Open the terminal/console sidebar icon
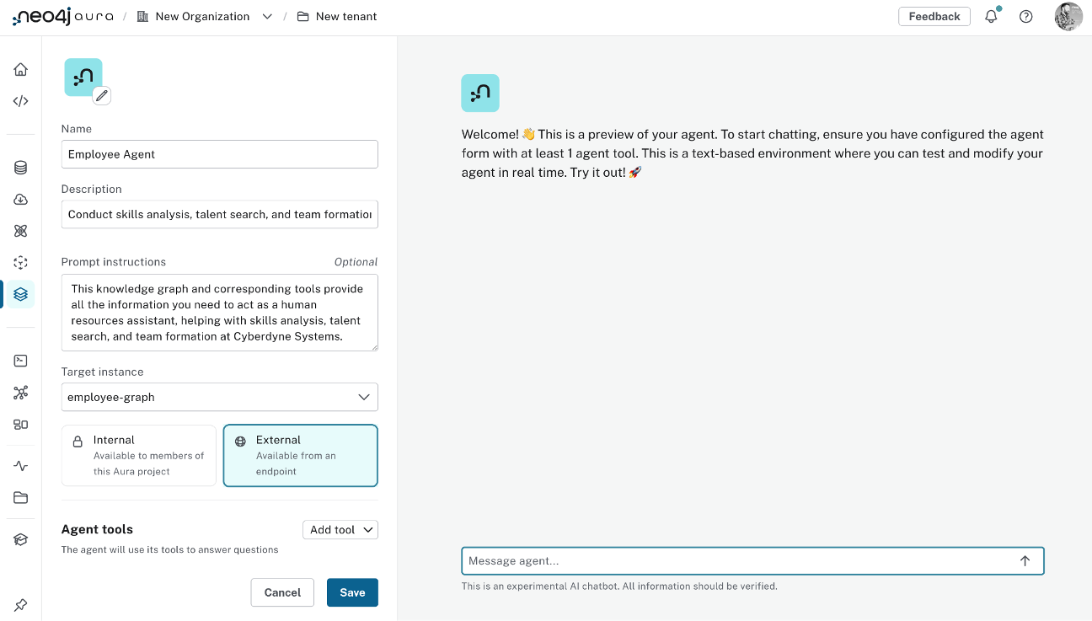 (x=20, y=361)
